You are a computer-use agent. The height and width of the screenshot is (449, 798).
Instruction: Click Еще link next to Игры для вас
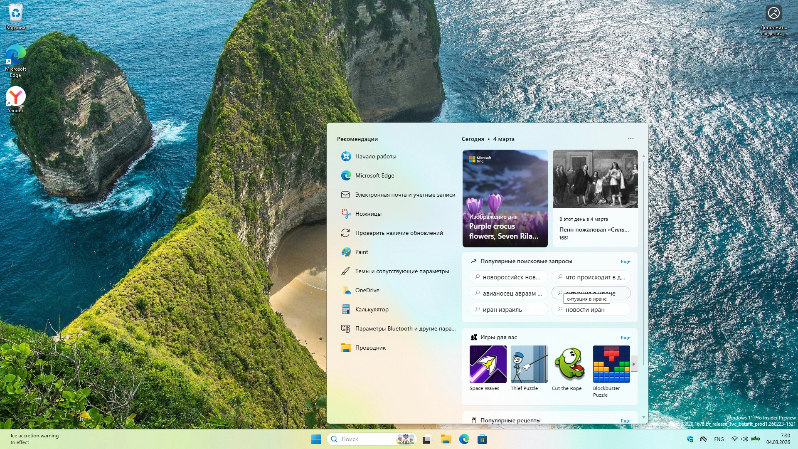point(625,338)
